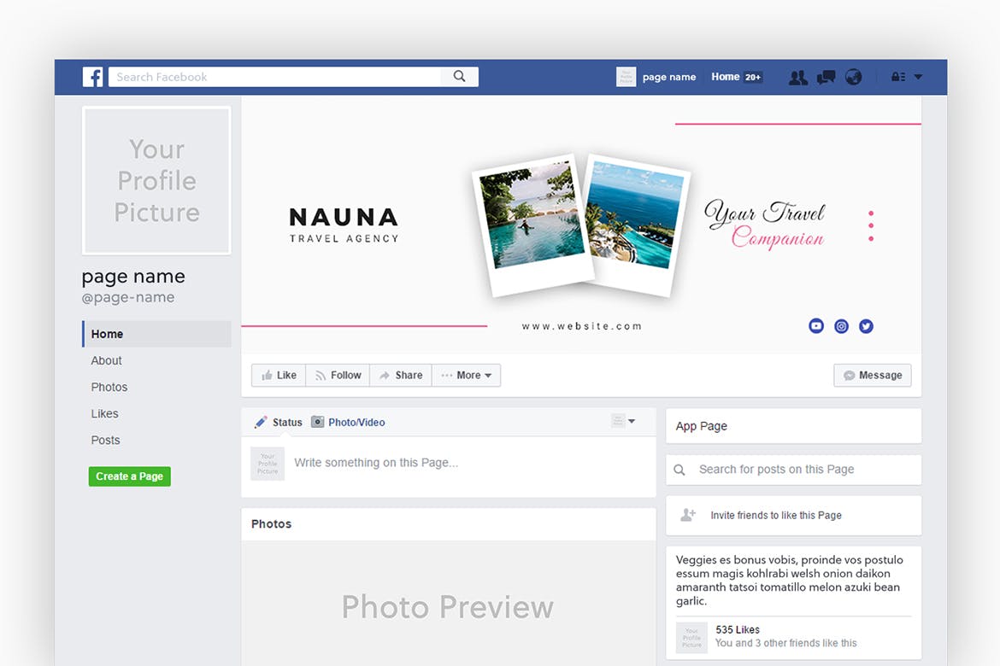Open the YouTube icon on the cover
Screen dimensions: 1000x666
[815, 325]
